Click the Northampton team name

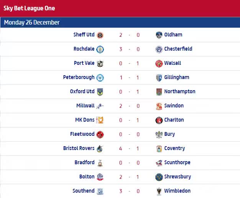[x=180, y=91]
